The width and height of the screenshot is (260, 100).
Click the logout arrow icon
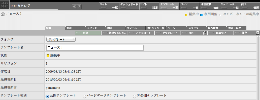tap(75, 7)
